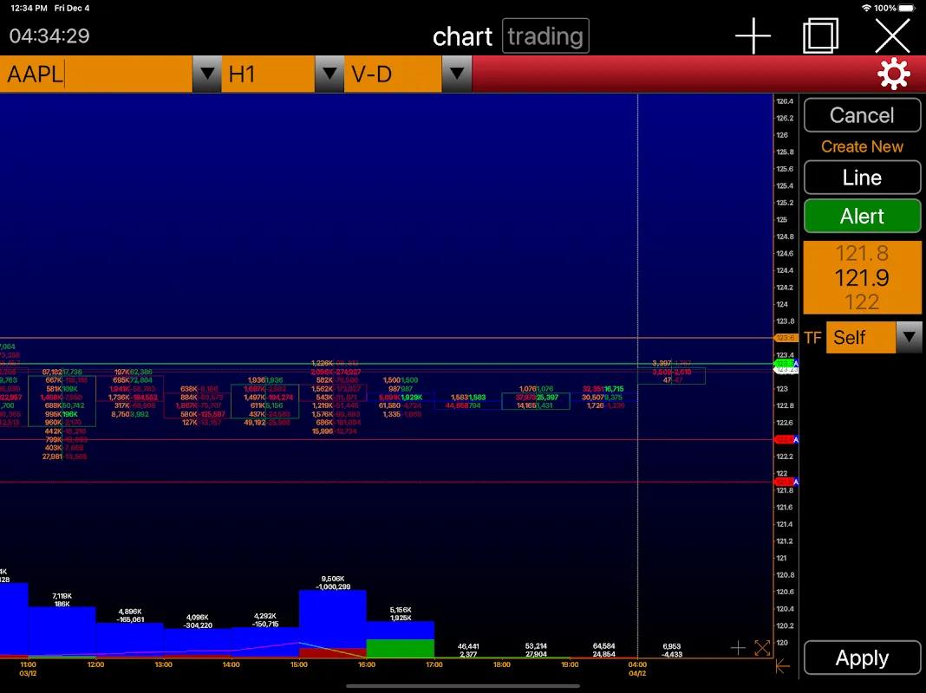Select Line as the new object type
Image resolution: width=926 pixels, height=693 pixels.
[862, 178]
